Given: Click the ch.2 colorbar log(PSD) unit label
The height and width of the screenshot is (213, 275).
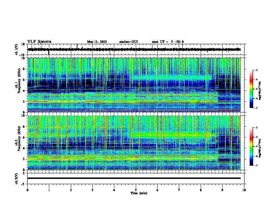Looking at the screenshot, I should tap(260, 148).
